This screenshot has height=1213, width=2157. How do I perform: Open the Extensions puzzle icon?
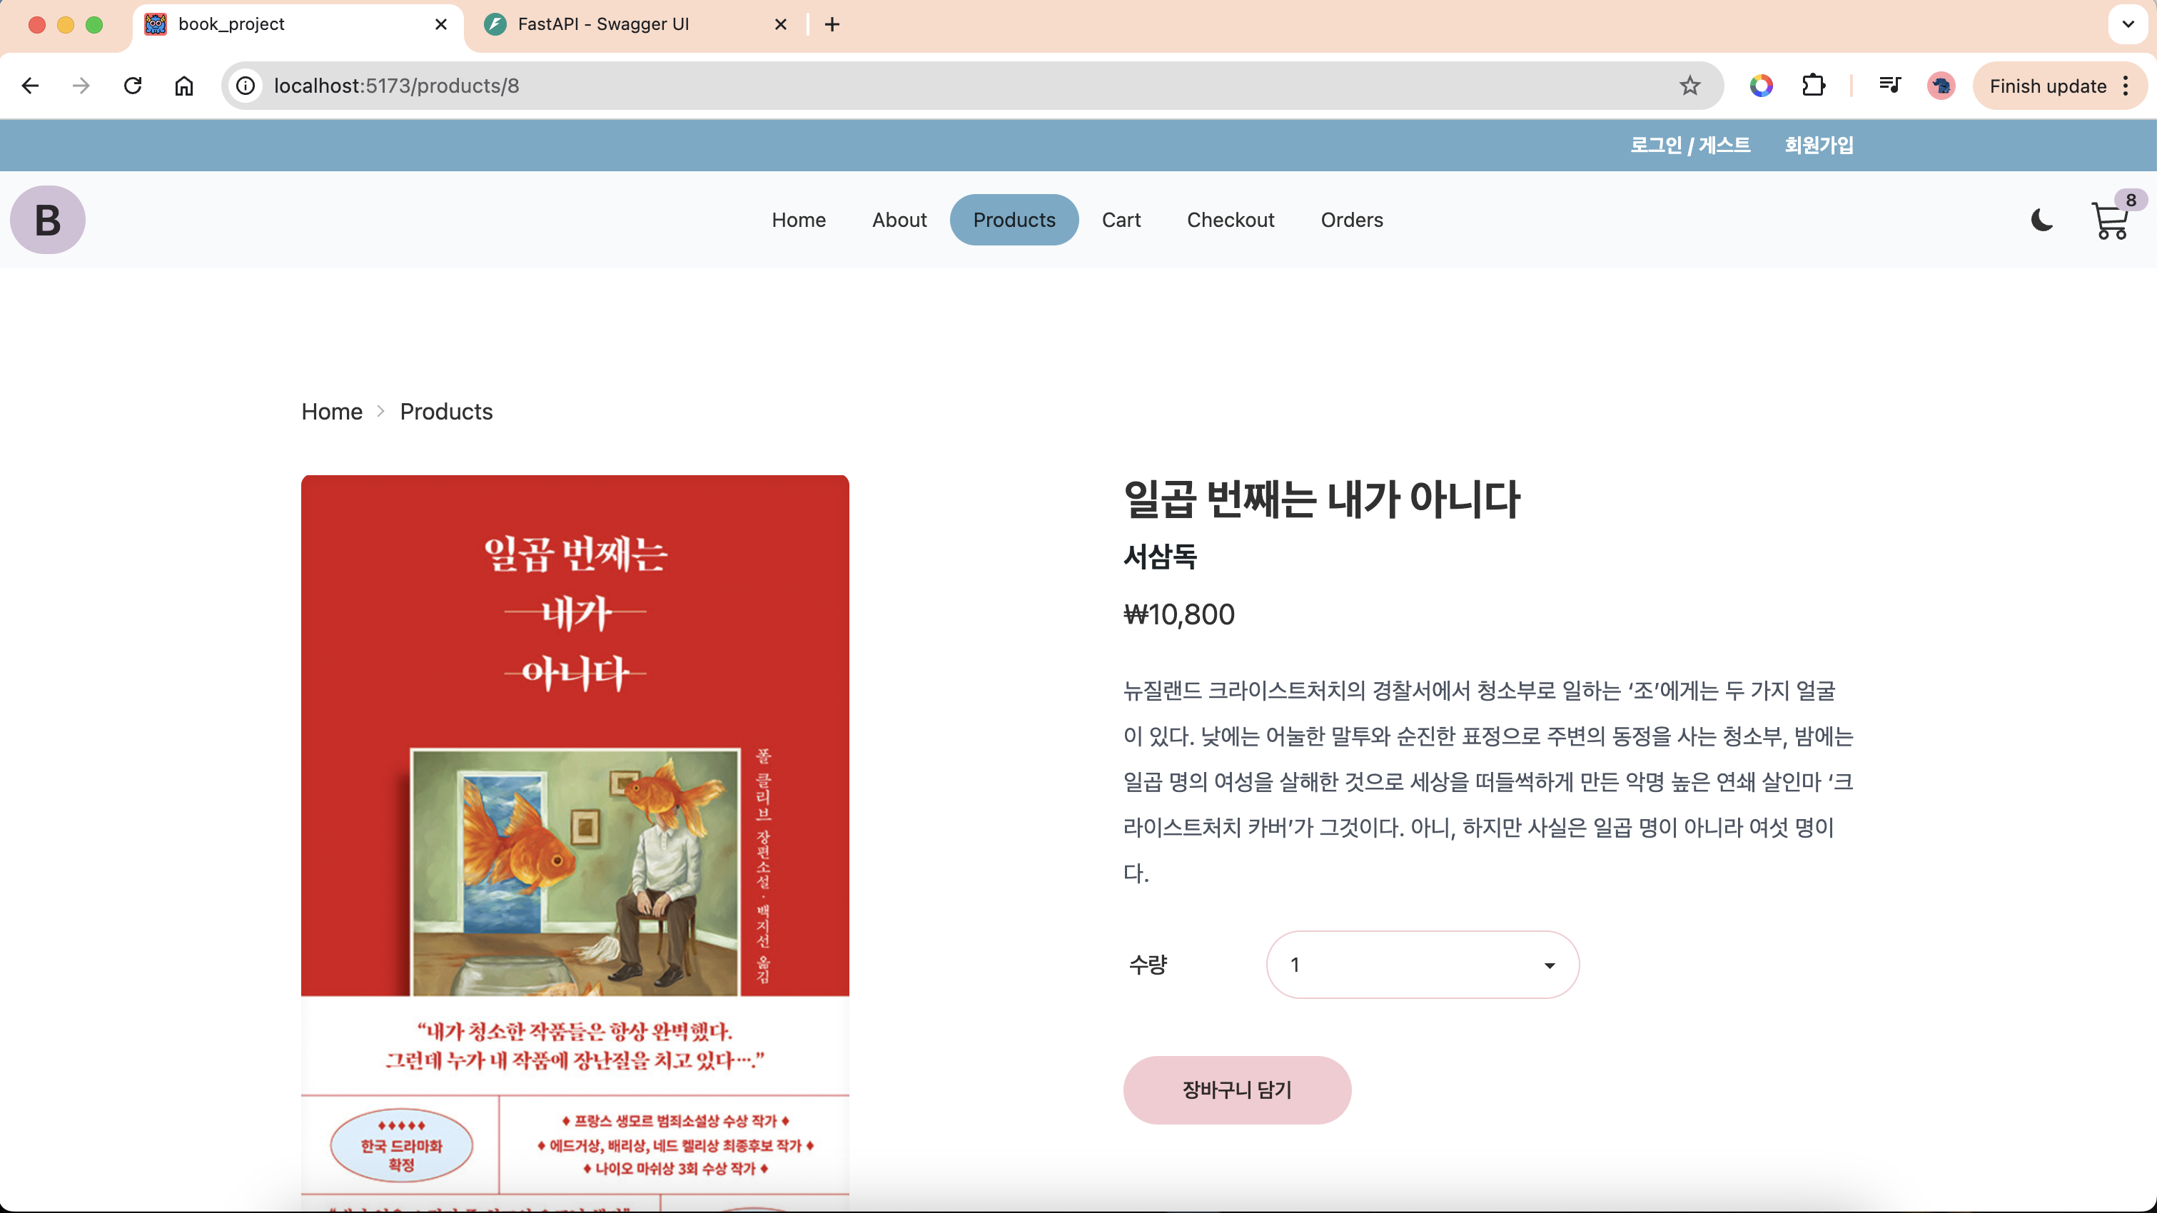pyautogui.click(x=1813, y=86)
